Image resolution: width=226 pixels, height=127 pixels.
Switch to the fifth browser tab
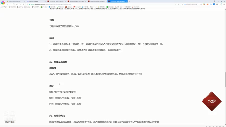click(x=97, y=1)
